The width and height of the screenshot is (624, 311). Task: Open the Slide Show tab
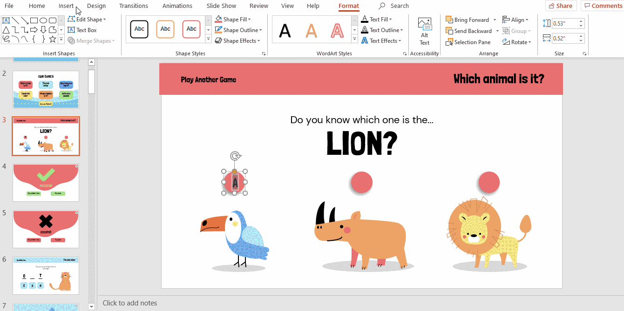click(x=221, y=6)
